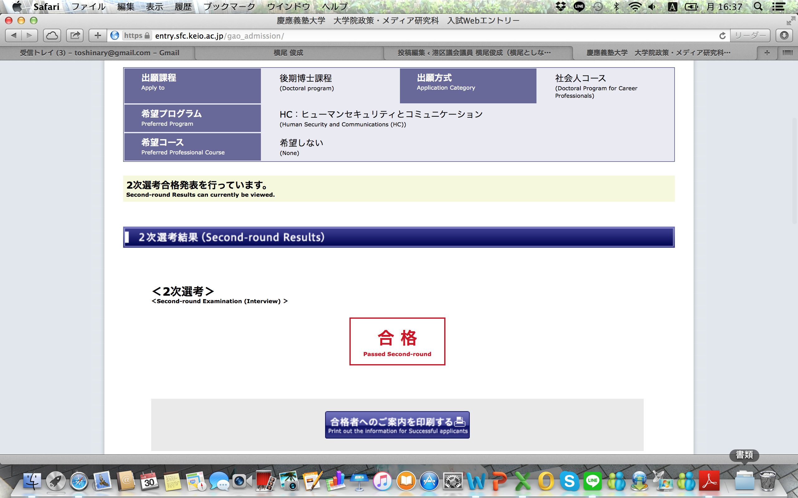Open the ブックマーク menu
798x498 pixels.
point(229,7)
